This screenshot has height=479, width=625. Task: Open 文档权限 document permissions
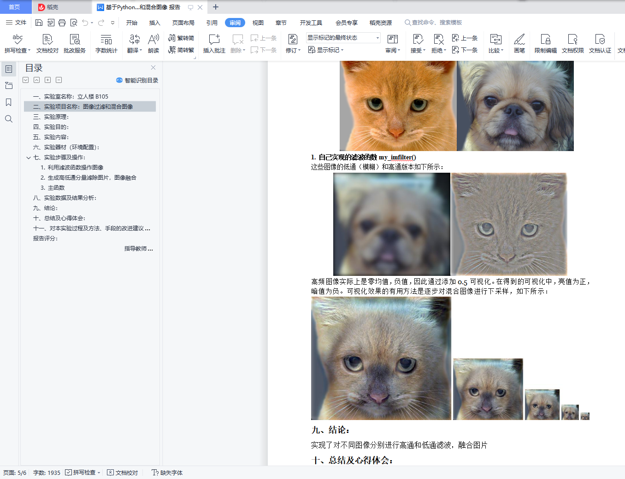pyautogui.click(x=573, y=44)
